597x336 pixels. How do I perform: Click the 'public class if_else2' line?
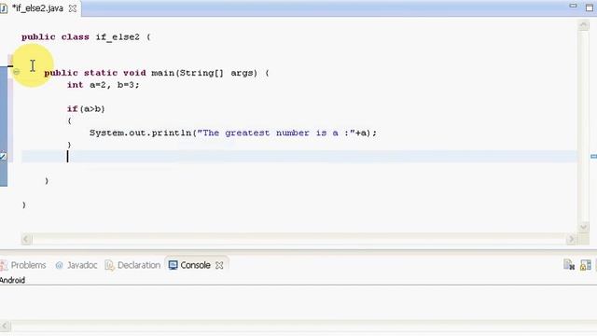click(86, 37)
